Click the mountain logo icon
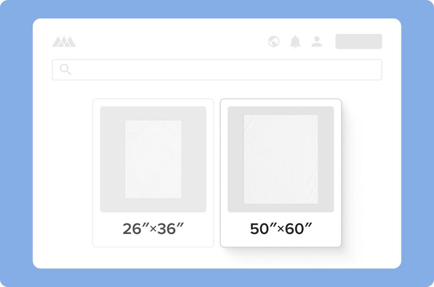Image resolution: width=434 pixels, height=287 pixels. 64,42
